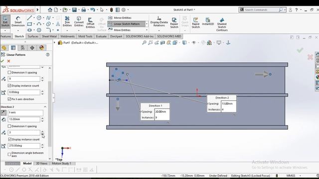319x179 pixels.
Task: Open the SOLIDWORKS Add-Ins tab
Action: point(140,36)
